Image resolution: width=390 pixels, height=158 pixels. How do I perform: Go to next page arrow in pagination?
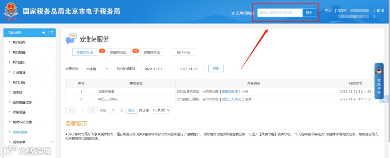coord(92,110)
